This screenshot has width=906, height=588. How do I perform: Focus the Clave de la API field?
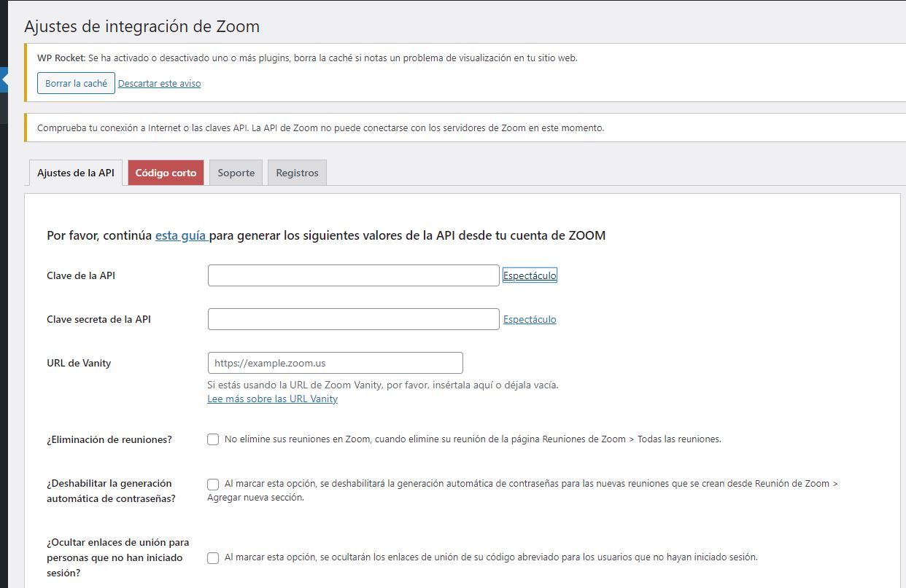(x=354, y=275)
